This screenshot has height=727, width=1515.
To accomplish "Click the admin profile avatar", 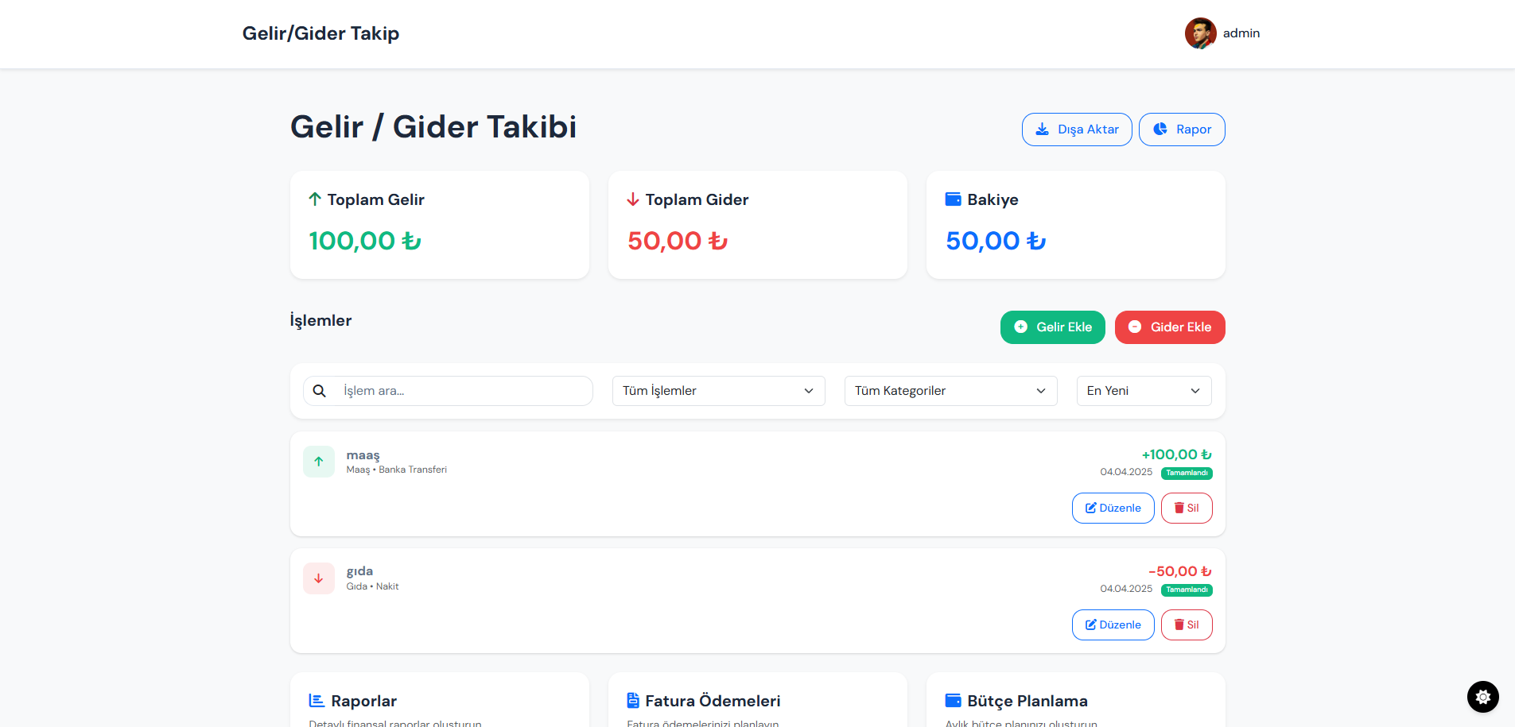I will tap(1200, 33).
